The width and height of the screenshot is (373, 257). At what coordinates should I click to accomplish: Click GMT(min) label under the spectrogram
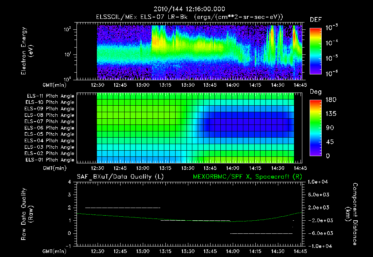coord(55,85)
